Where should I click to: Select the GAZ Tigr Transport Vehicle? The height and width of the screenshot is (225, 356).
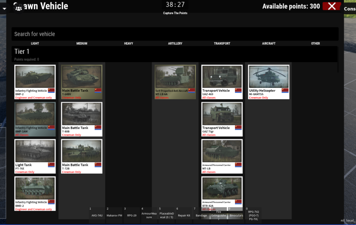pyautogui.click(x=222, y=119)
